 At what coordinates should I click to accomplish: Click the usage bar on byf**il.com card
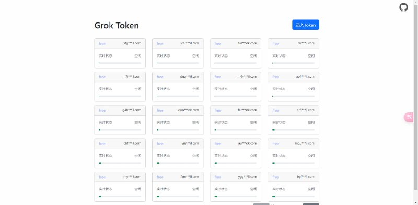pyautogui.click(x=293, y=197)
